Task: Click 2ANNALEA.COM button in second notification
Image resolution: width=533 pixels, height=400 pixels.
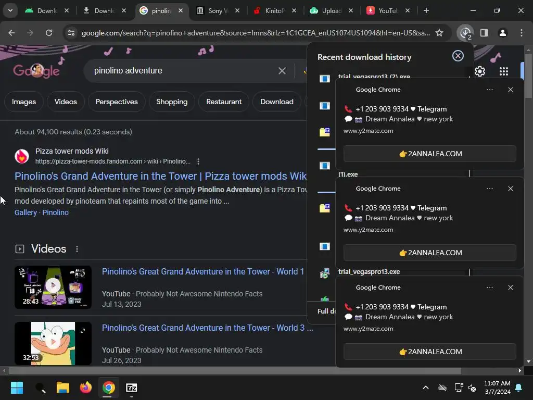Action: tap(430, 253)
